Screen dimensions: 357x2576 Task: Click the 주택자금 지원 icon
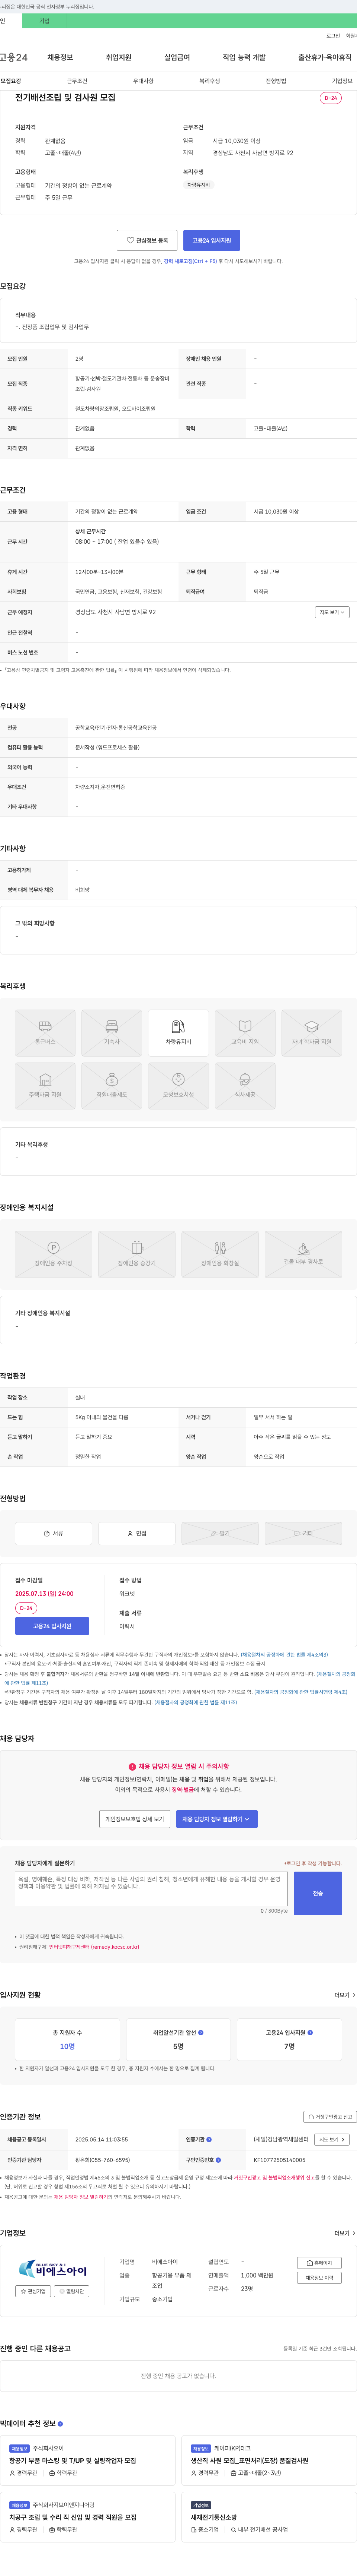pos(45,1086)
